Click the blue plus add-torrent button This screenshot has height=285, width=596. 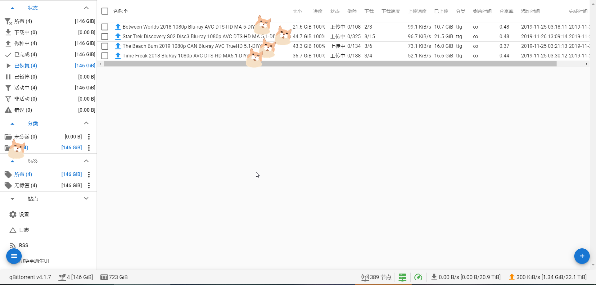pyautogui.click(x=582, y=256)
